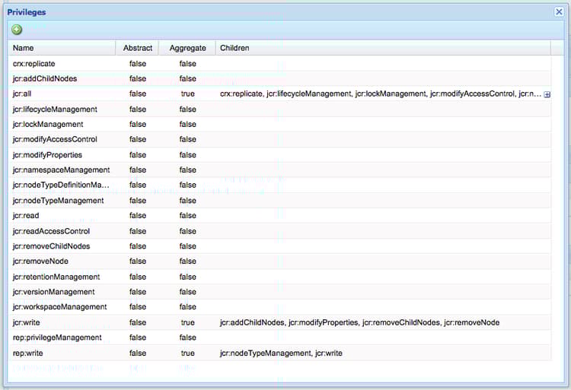Select the jcr:versionManagement row

click(279, 291)
